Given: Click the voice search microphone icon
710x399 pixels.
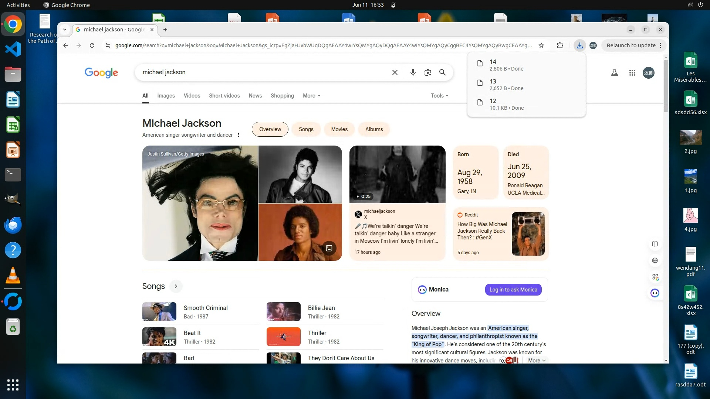Looking at the screenshot, I should coord(413,72).
